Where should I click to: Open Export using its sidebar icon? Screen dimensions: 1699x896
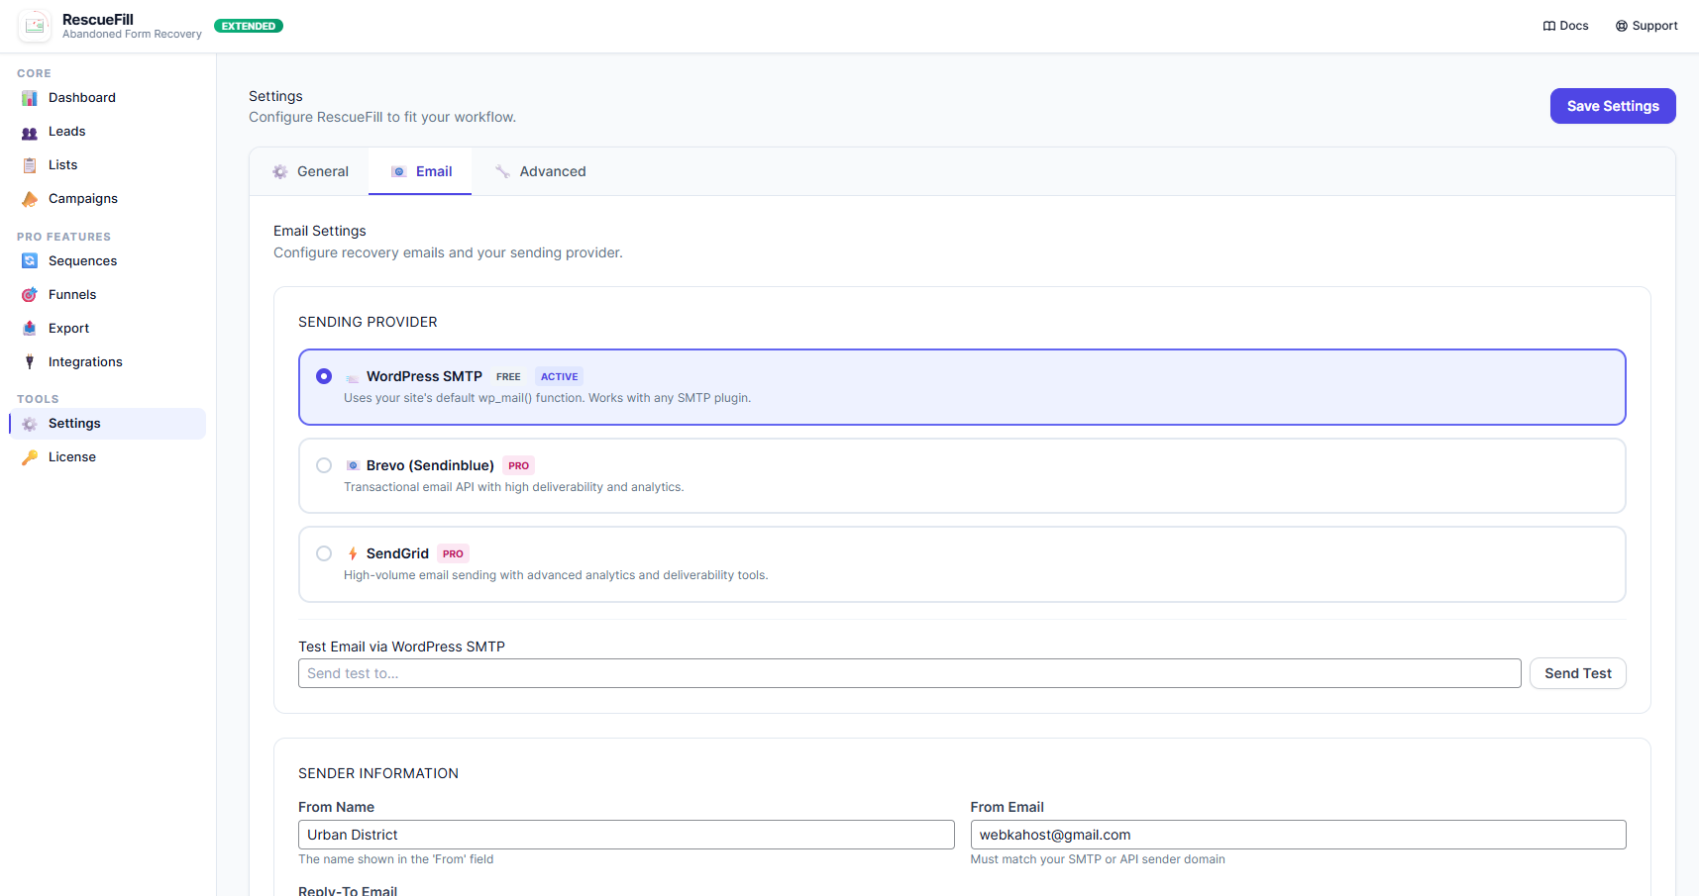[x=30, y=328]
